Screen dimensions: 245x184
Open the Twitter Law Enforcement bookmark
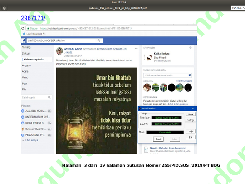pos(34,34)
